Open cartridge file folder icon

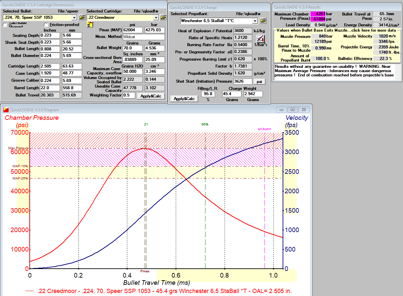coord(163,17)
